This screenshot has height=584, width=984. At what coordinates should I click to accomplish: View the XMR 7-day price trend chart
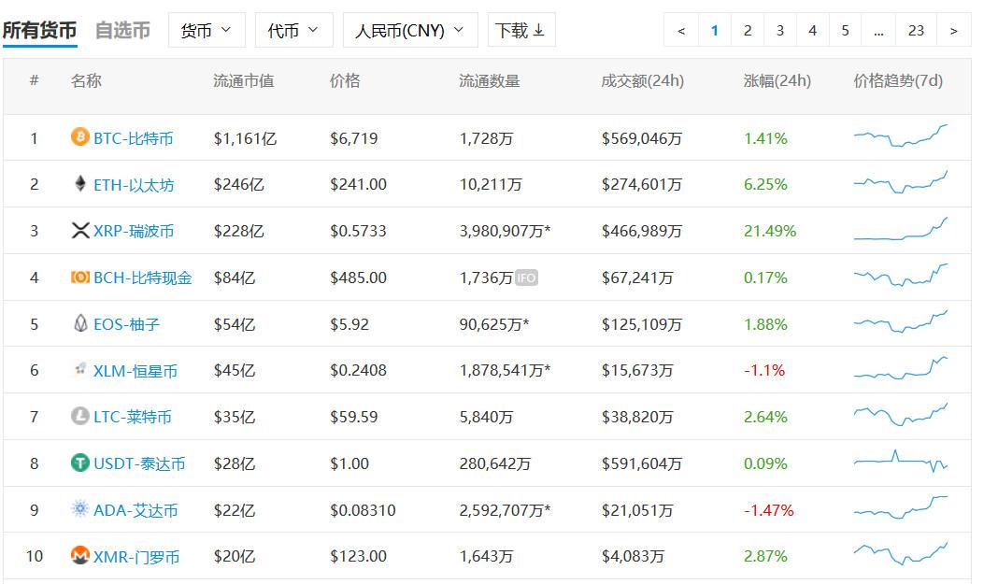coord(901,554)
